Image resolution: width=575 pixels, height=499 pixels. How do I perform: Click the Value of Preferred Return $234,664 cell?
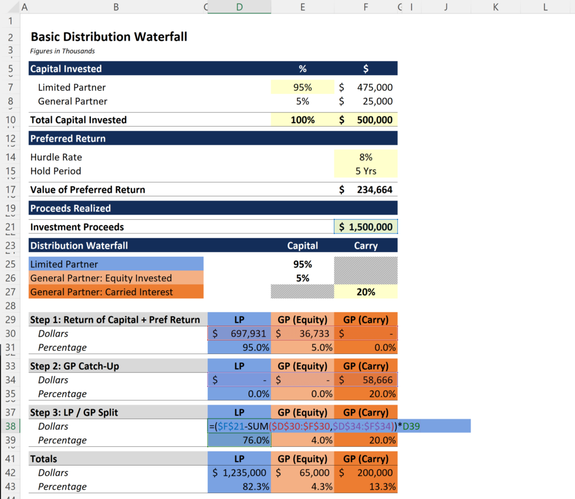pos(365,189)
